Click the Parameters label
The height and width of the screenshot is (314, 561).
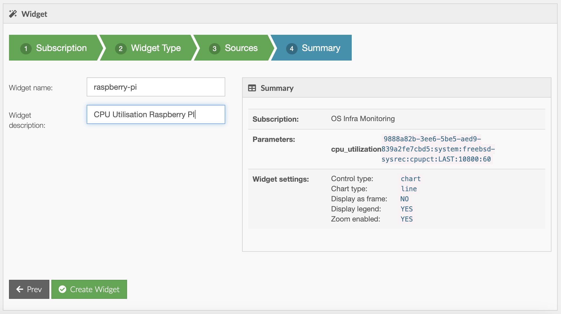(x=274, y=139)
